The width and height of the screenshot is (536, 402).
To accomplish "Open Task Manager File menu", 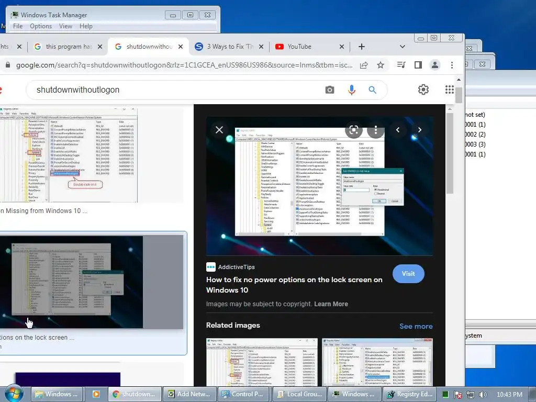I will click(x=18, y=26).
